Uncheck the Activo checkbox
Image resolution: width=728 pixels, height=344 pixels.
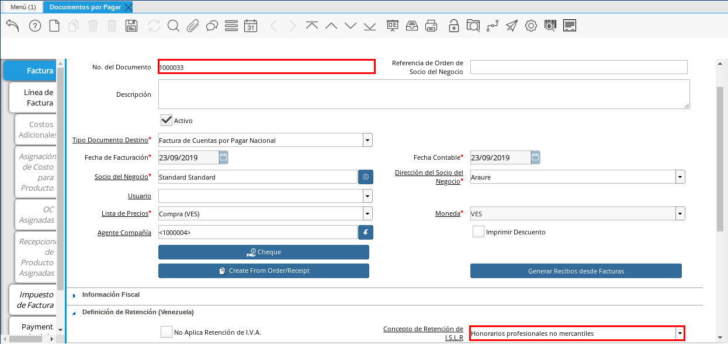tap(167, 120)
